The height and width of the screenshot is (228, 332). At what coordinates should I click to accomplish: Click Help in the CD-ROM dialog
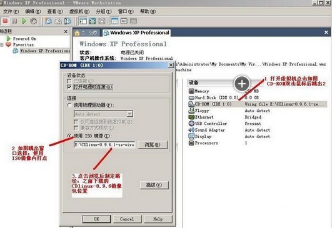click(x=158, y=219)
